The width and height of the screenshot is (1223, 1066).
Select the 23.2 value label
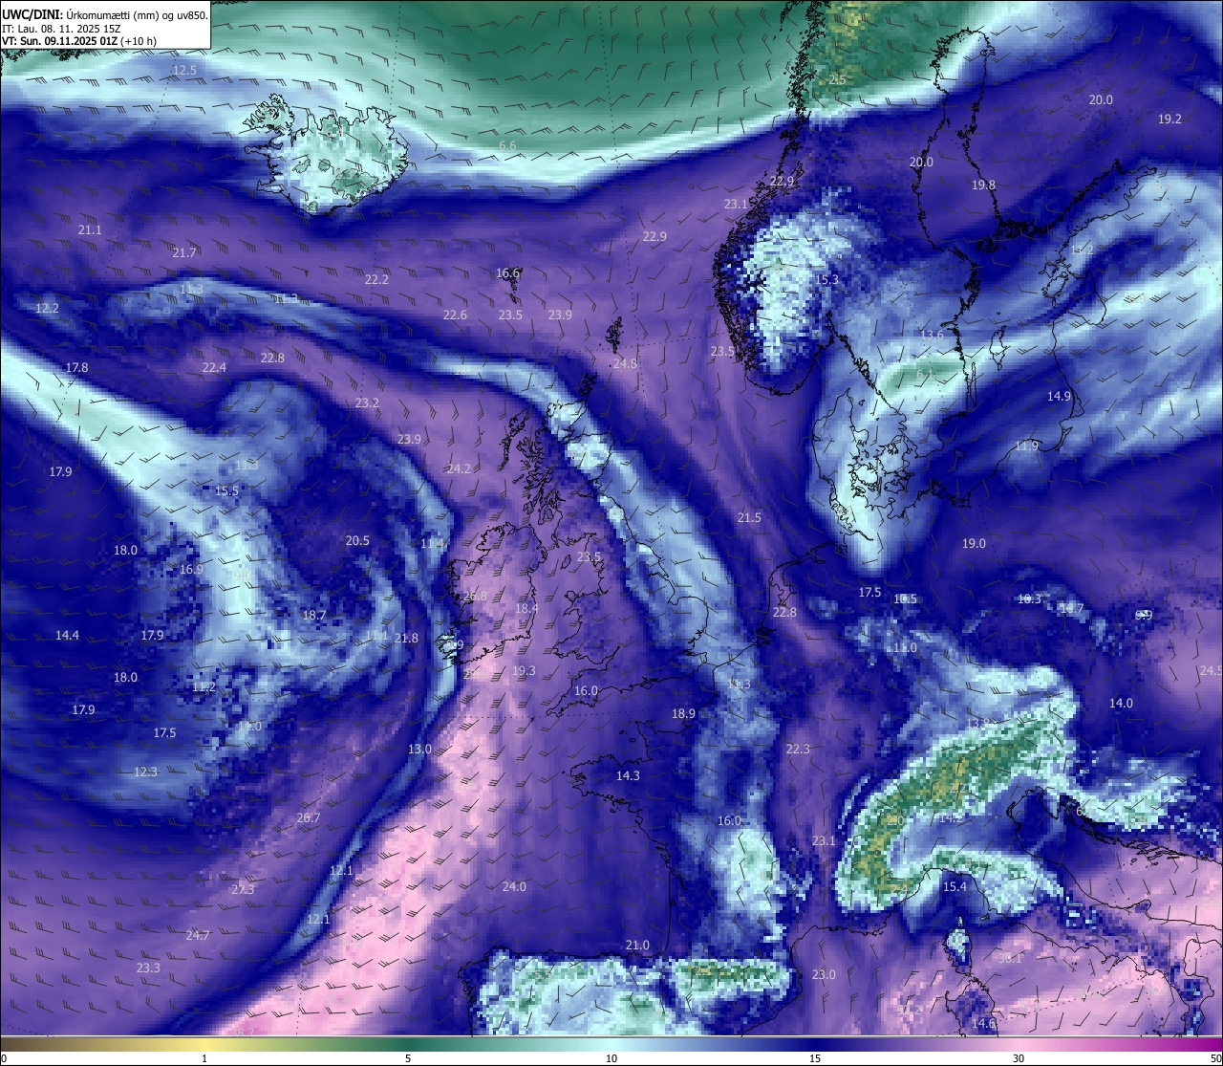coord(367,402)
